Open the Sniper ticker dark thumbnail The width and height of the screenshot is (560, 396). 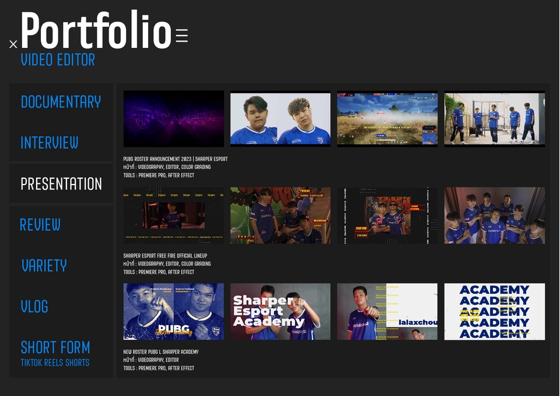[174, 216]
